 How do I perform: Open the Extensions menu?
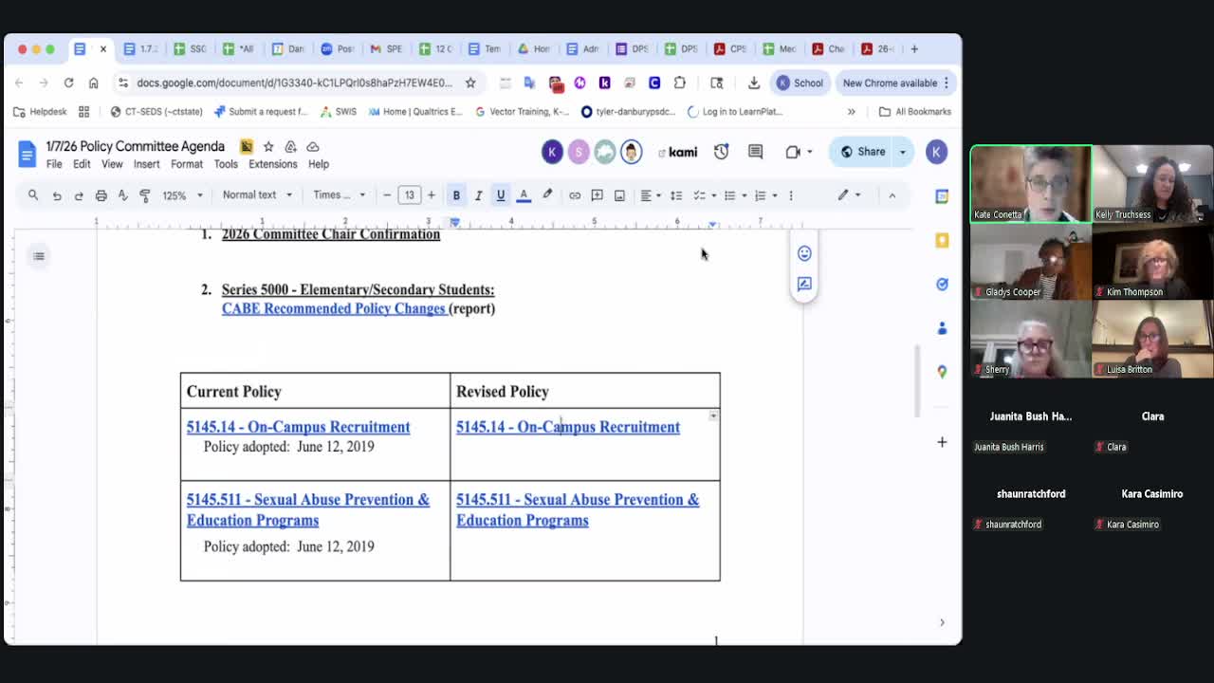point(272,164)
